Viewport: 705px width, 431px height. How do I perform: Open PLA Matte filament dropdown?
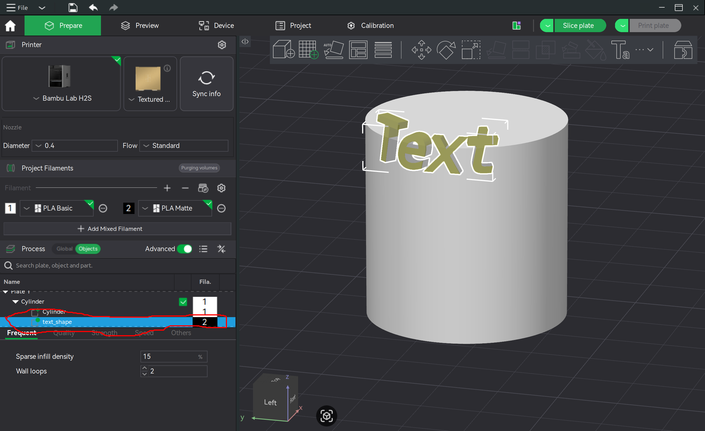pos(175,209)
